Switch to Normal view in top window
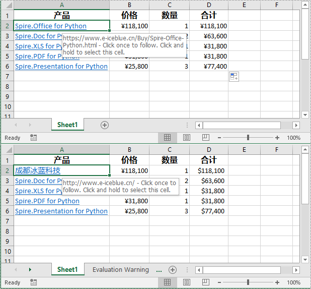Image resolution: width=311 pixels, height=289 pixels. (x=167, y=138)
